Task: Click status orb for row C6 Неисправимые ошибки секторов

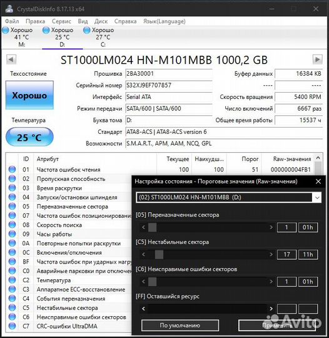Action: tap(12, 317)
